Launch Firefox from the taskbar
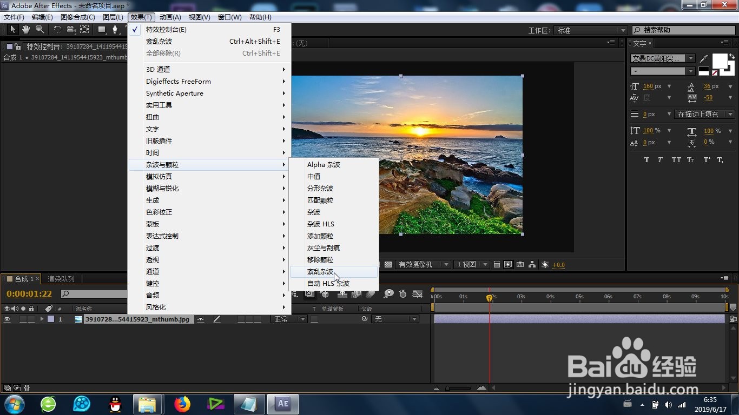The image size is (739, 415). [181, 404]
